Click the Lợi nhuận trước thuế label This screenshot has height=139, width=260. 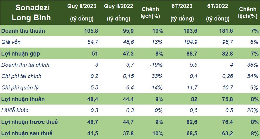30,122
